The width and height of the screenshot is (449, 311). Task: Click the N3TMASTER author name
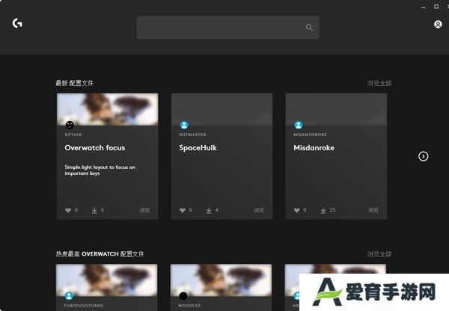[x=192, y=135]
